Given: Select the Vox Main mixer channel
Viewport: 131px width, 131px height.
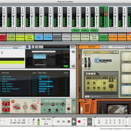Looking at the screenshot, I should click(x=11, y=37).
